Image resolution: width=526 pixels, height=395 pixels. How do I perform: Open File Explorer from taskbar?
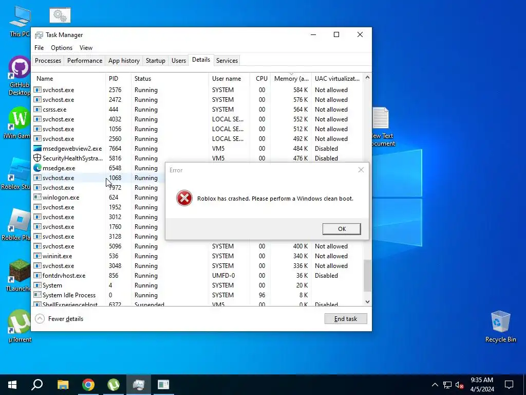pyautogui.click(x=63, y=385)
